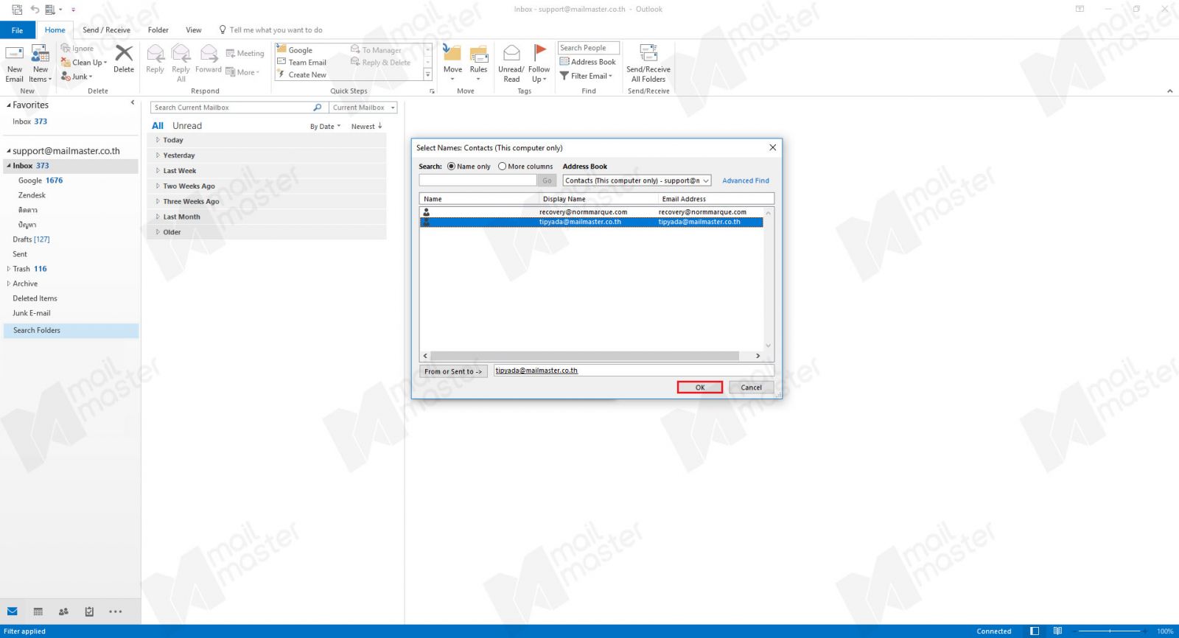This screenshot has height=638, width=1179.
Task: Open the Clean Up option
Action: point(84,63)
